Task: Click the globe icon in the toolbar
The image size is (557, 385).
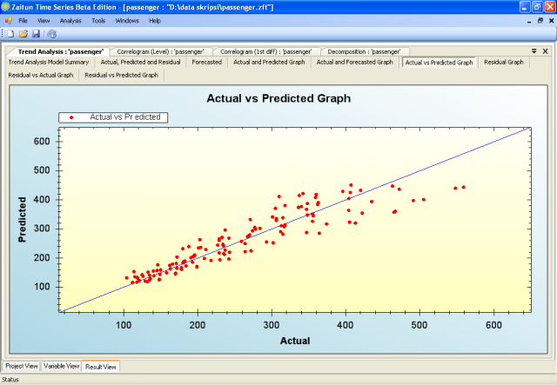Action: coord(51,34)
